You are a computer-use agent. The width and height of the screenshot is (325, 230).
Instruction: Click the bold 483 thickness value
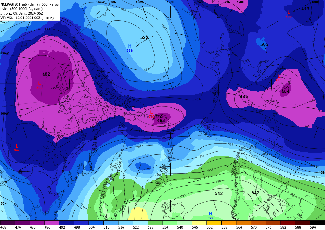click(x=161, y=120)
